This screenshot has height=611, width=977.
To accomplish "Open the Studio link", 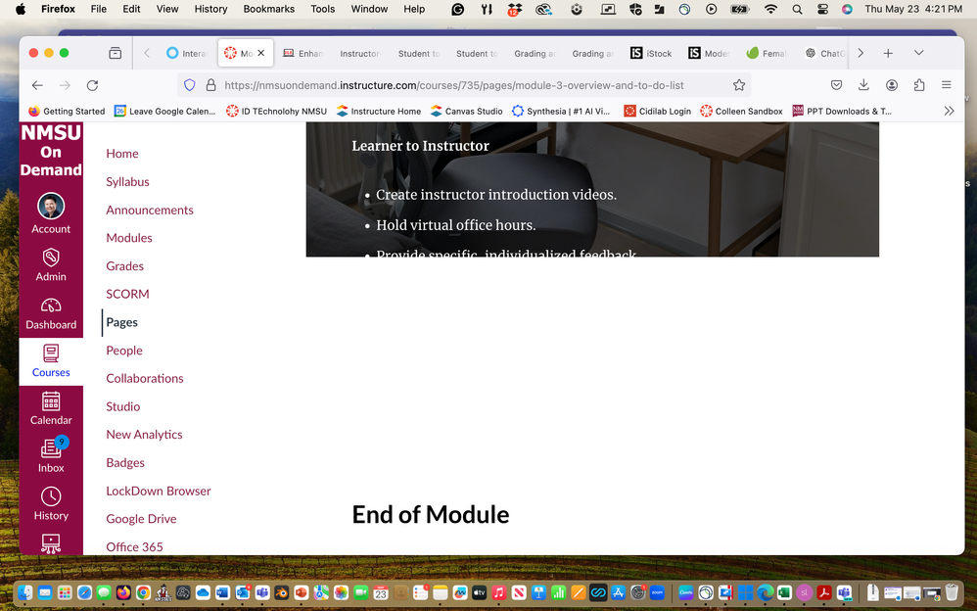I will tap(122, 406).
